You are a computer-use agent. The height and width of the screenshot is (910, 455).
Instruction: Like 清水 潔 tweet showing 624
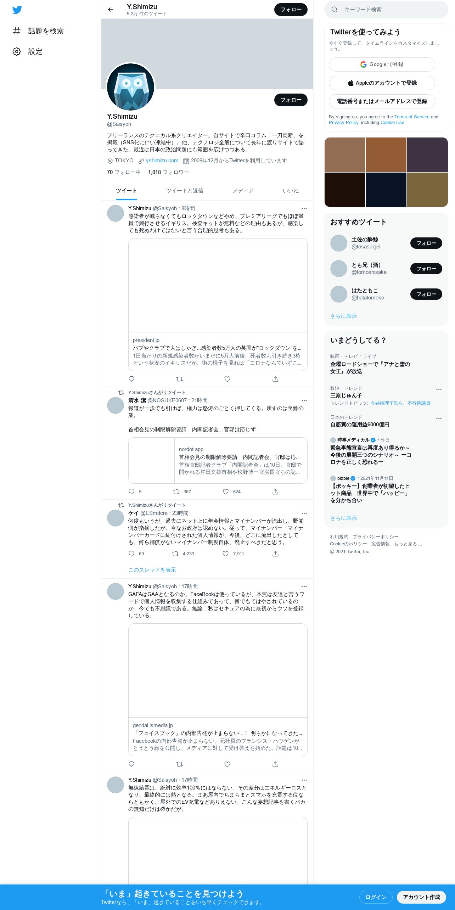coord(226,491)
